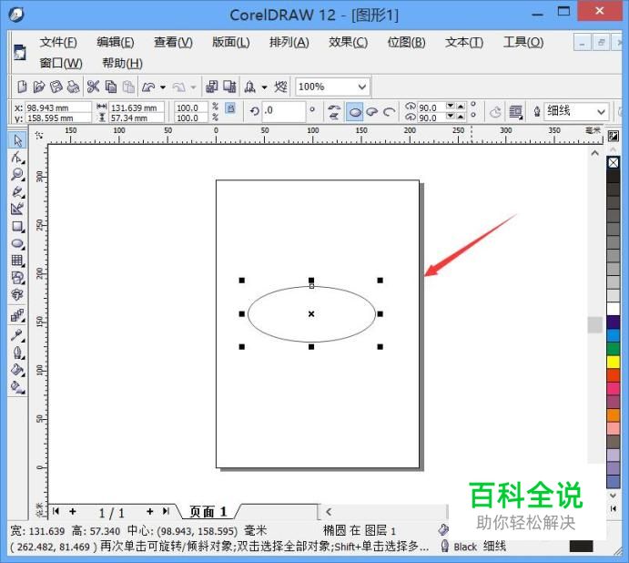Open the 查看(V) menu
Image resolution: width=629 pixels, height=563 pixels.
pyautogui.click(x=173, y=42)
